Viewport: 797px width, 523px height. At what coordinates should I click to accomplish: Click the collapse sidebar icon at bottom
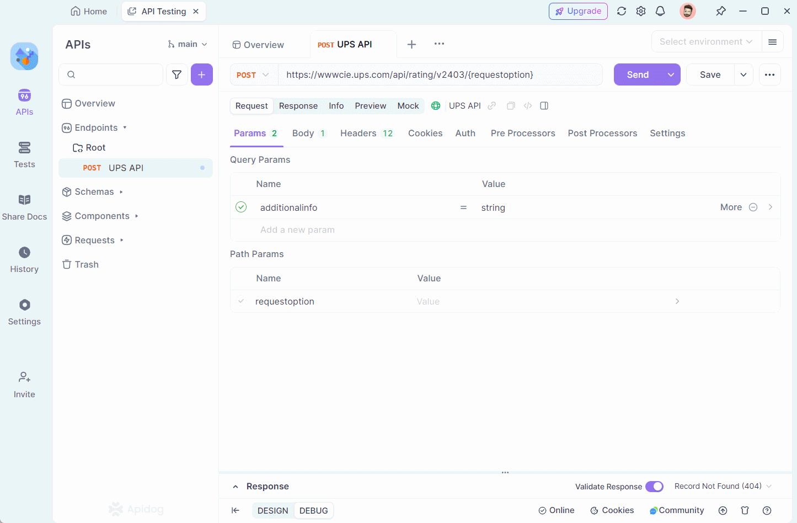(x=236, y=510)
